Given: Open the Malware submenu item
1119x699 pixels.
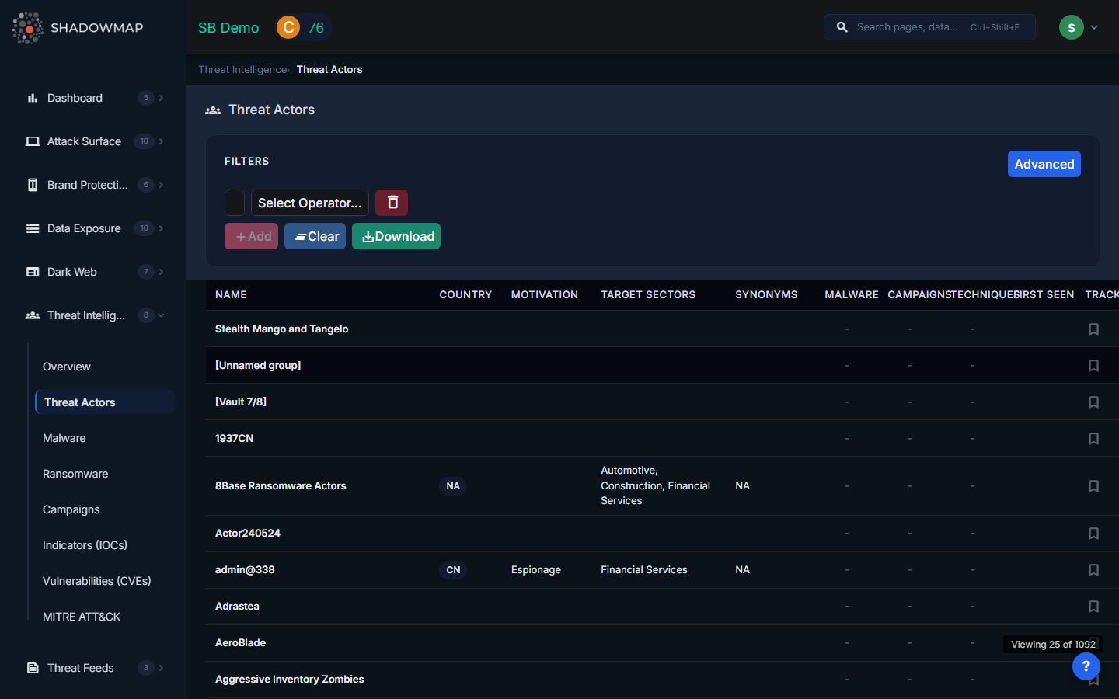Looking at the screenshot, I should point(64,438).
